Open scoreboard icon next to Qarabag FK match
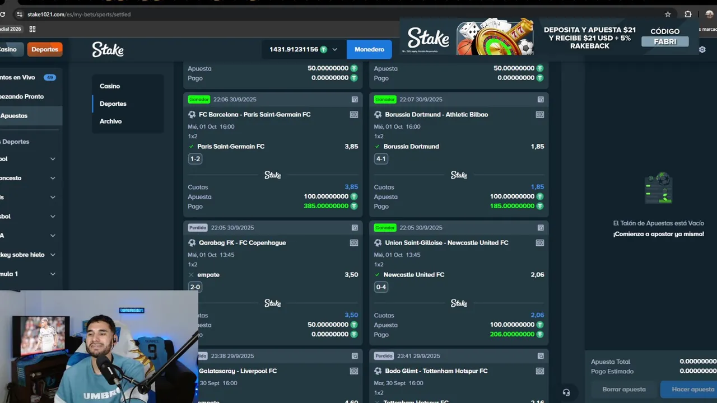 pyautogui.click(x=354, y=242)
